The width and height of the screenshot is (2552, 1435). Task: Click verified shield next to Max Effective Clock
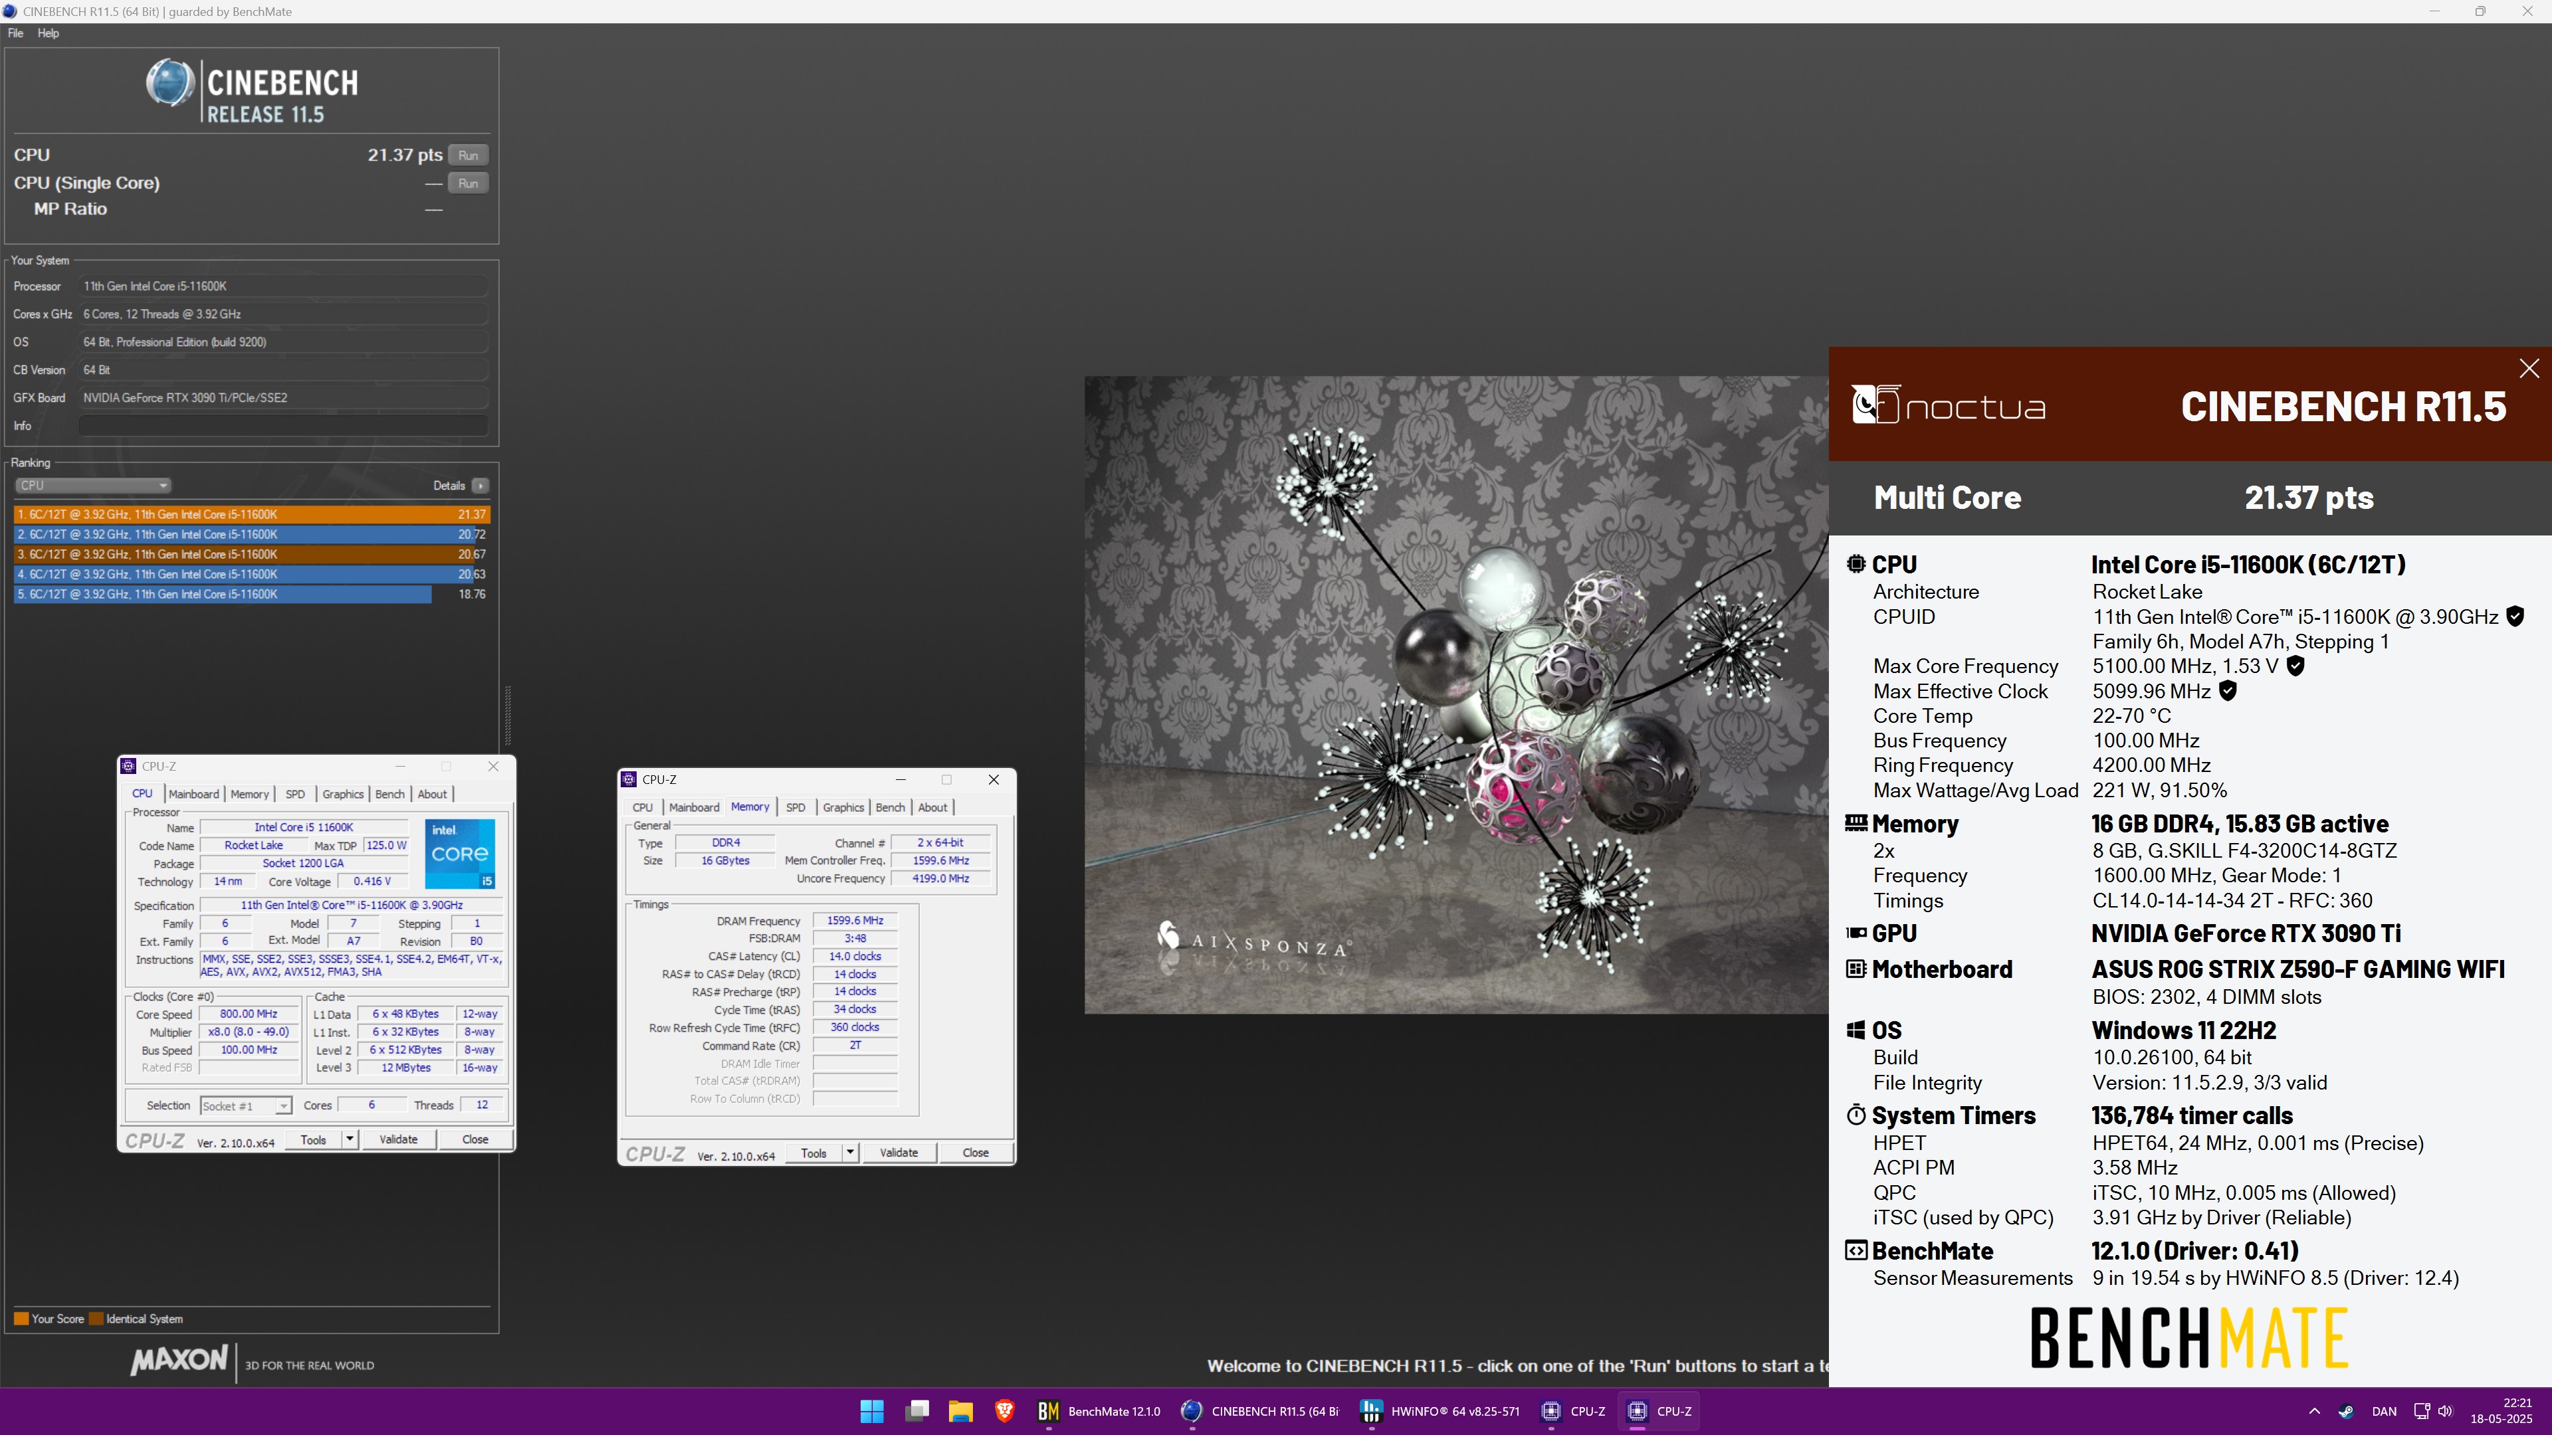[2227, 690]
